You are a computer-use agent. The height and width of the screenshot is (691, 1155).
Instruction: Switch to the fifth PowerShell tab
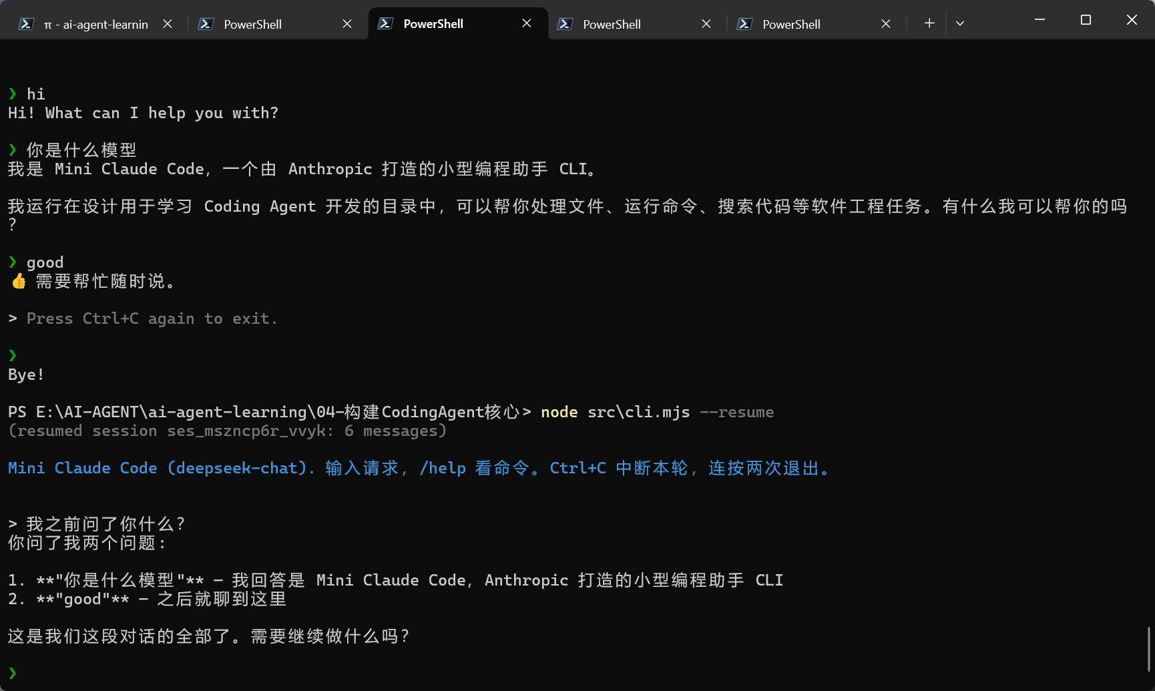(815, 24)
